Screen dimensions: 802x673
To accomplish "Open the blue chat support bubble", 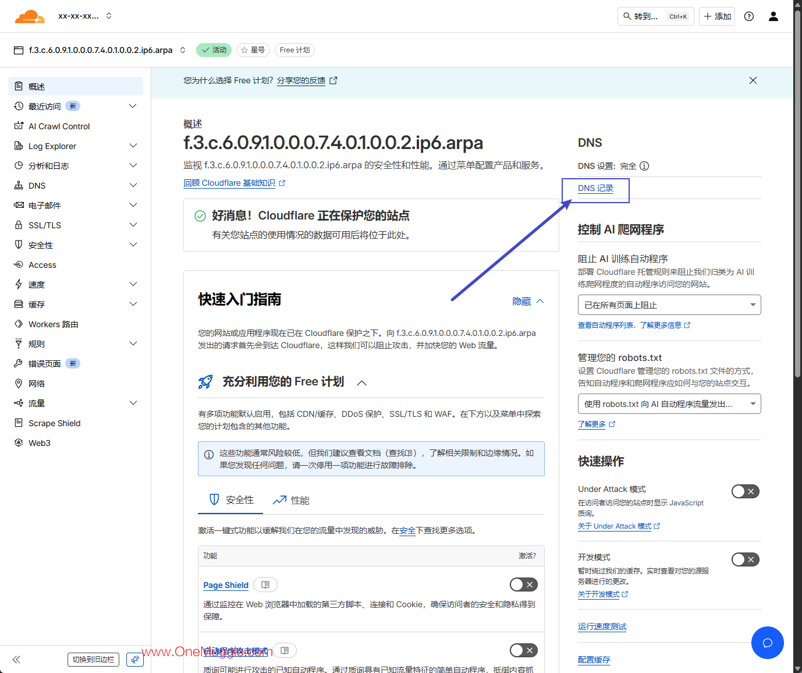I will (x=768, y=643).
